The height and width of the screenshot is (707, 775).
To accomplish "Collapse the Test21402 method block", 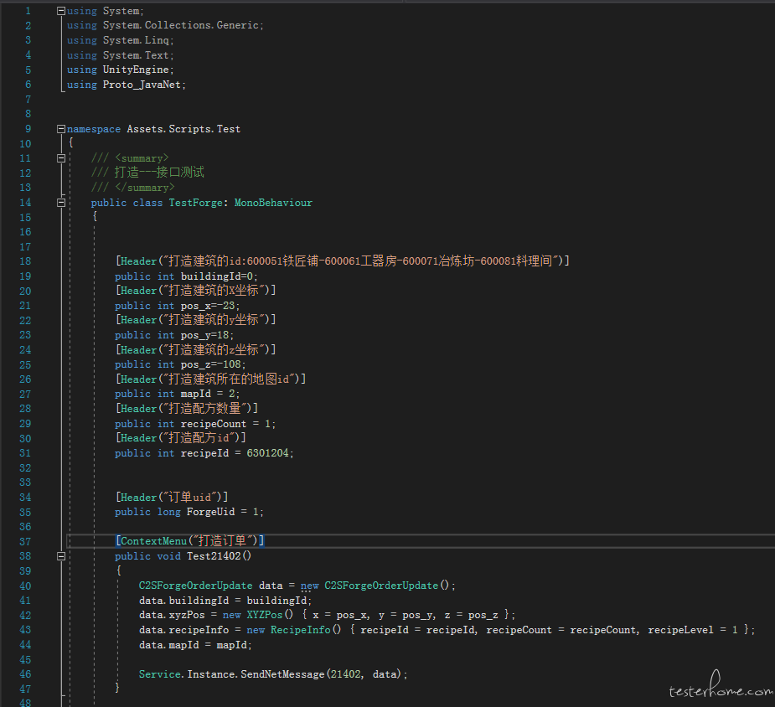I will coord(61,556).
